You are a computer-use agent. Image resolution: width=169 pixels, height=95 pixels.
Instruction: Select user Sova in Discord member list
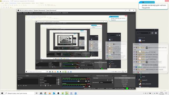[143, 77]
